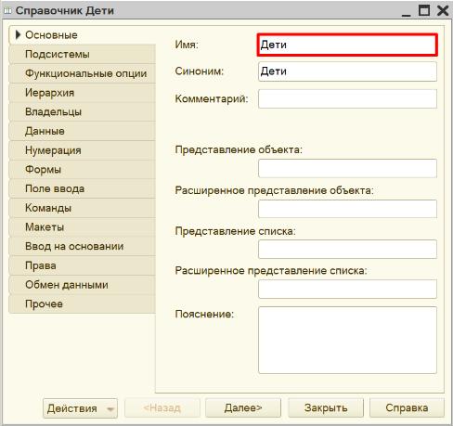The image size is (453, 426).
Task: Open the Права tab
Action: [83, 265]
